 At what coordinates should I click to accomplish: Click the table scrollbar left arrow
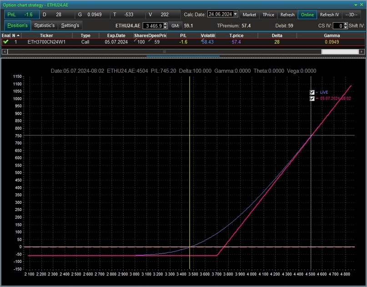click(5, 51)
